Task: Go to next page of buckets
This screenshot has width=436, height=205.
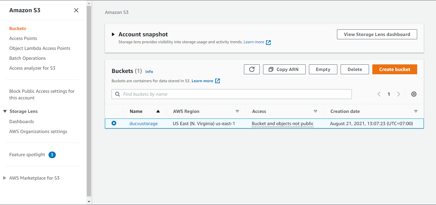Action: point(399,94)
